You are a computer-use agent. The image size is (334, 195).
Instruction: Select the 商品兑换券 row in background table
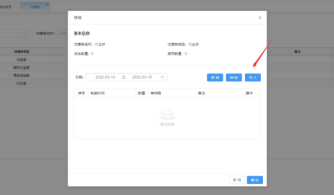coord(21,75)
